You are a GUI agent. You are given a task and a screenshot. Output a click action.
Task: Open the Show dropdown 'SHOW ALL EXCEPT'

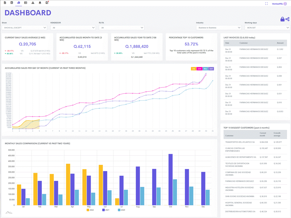pos(25,28)
